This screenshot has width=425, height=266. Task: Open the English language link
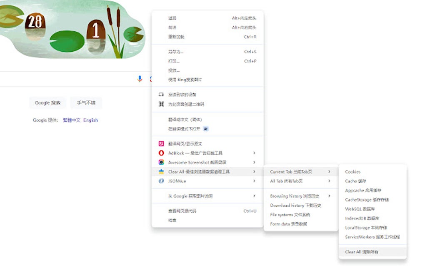click(x=90, y=120)
